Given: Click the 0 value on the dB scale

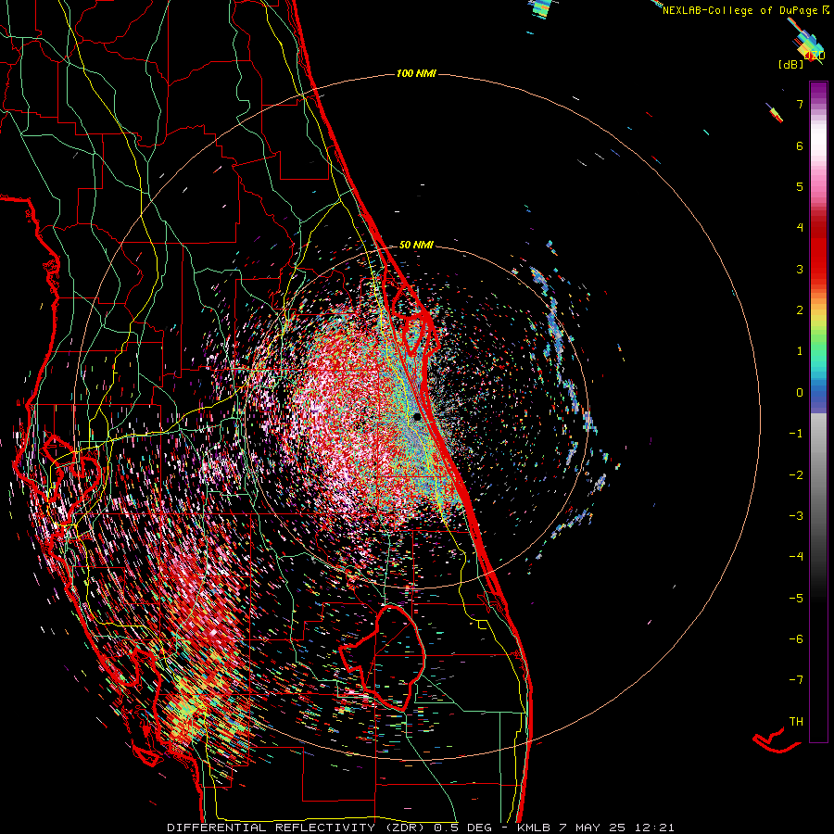Looking at the screenshot, I should 800,393.
